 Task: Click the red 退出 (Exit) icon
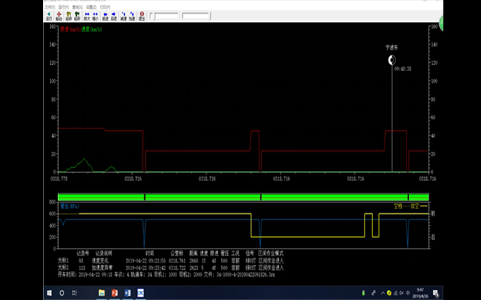(x=142, y=16)
